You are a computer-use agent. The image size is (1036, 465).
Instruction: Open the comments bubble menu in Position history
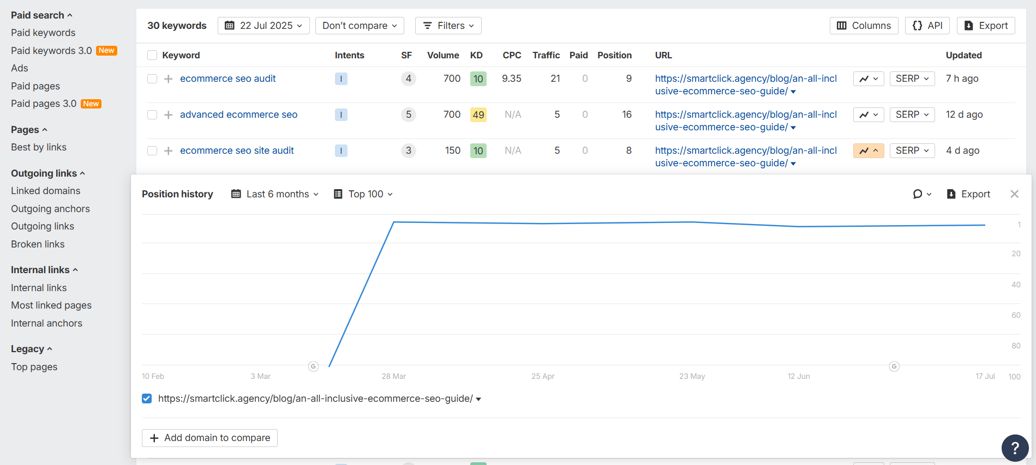point(922,194)
